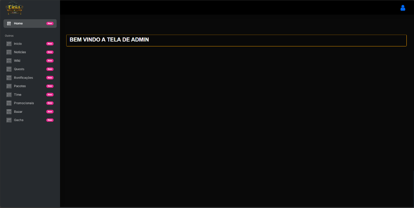Click the icon beside Wiki
The height and width of the screenshot is (208, 414).
pos(9,61)
